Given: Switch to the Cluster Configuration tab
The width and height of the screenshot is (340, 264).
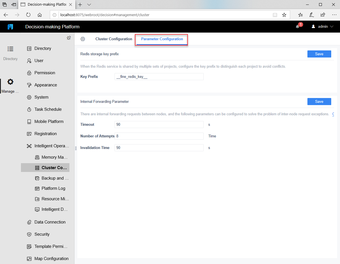Looking at the screenshot, I should pos(114,39).
